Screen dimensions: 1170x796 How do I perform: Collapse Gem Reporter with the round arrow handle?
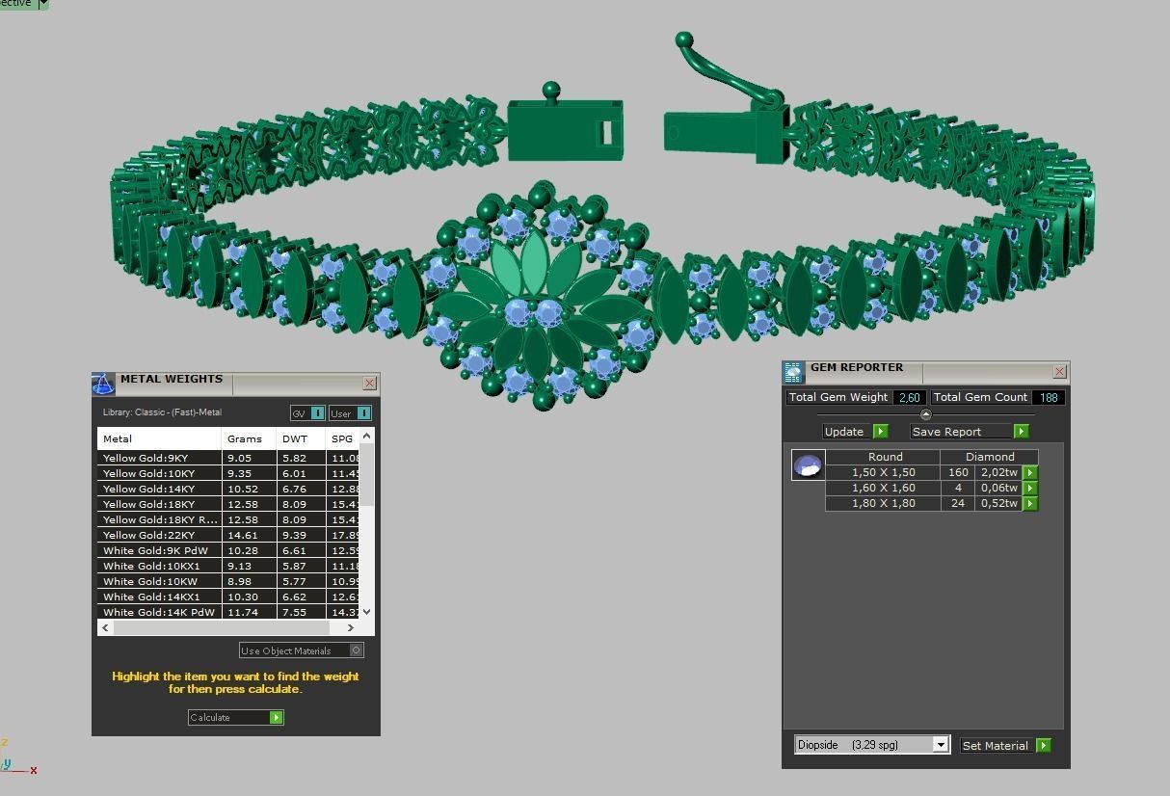click(926, 414)
